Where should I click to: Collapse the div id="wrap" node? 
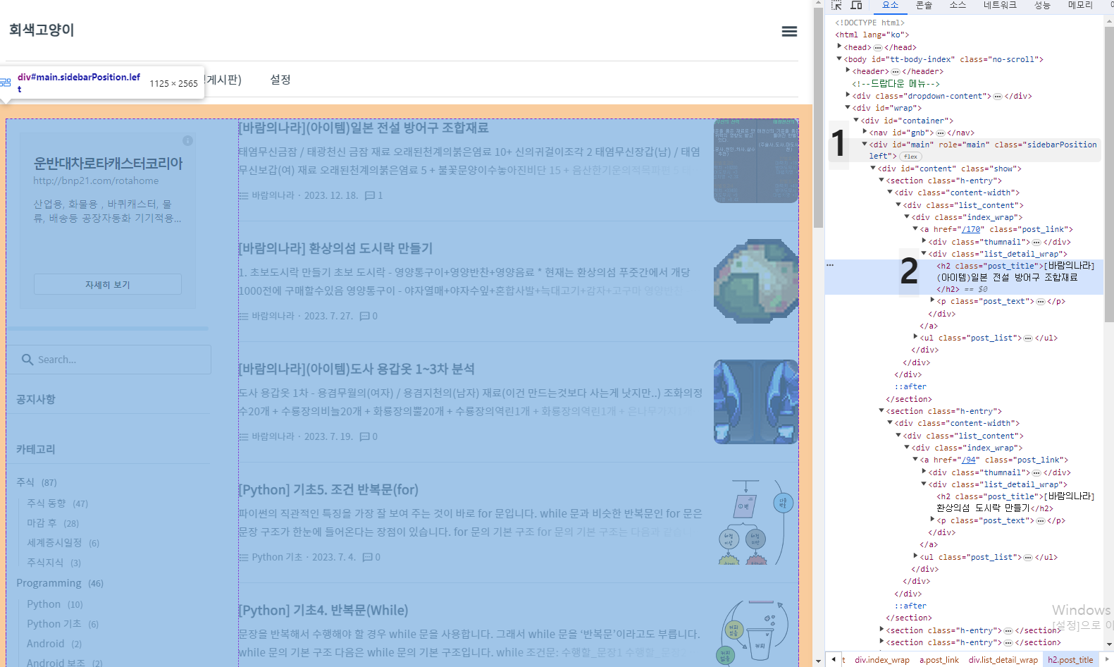[848, 108]
